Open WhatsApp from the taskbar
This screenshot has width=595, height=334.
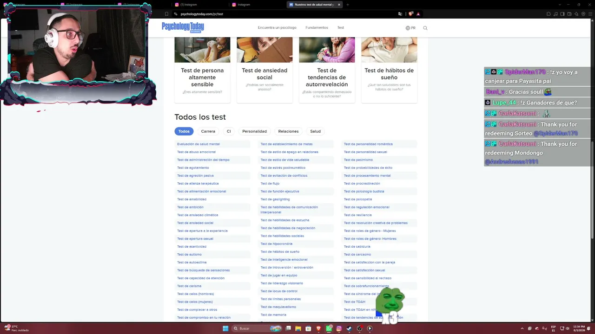click(x=329, y=328)
